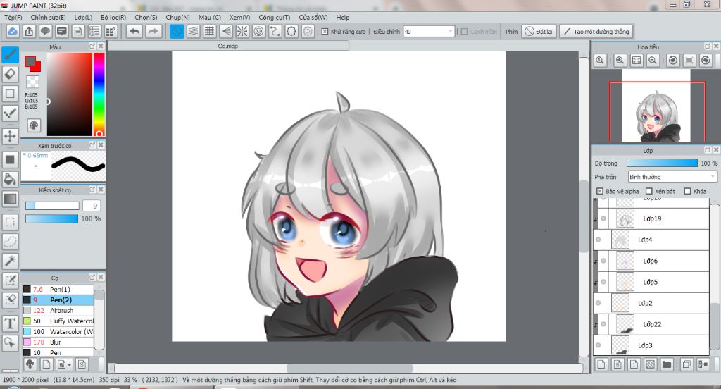Screen dimensions: 721x389
Task: Open Lớp(L) menu
Action: click(x=83, y=17)
